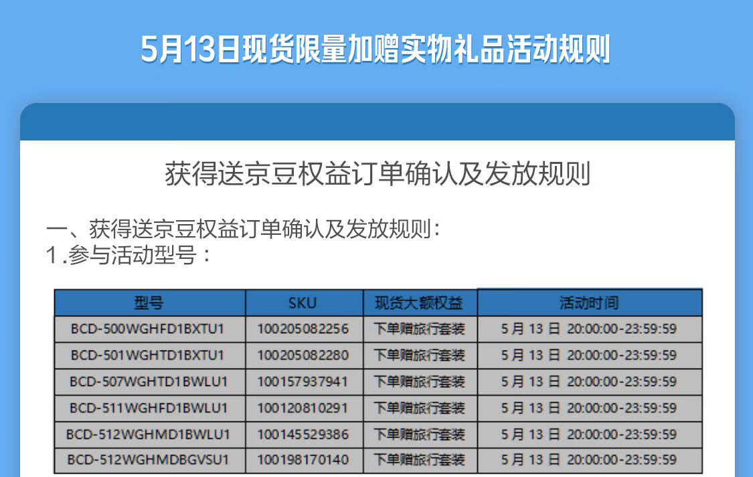Click the 型号 column header
753x477 pixels.
pyautogui.click(x=150, y=303)
